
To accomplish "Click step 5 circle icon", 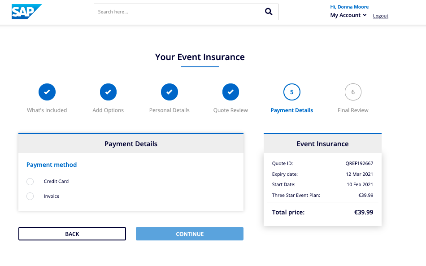I will (x=292, y=92).
